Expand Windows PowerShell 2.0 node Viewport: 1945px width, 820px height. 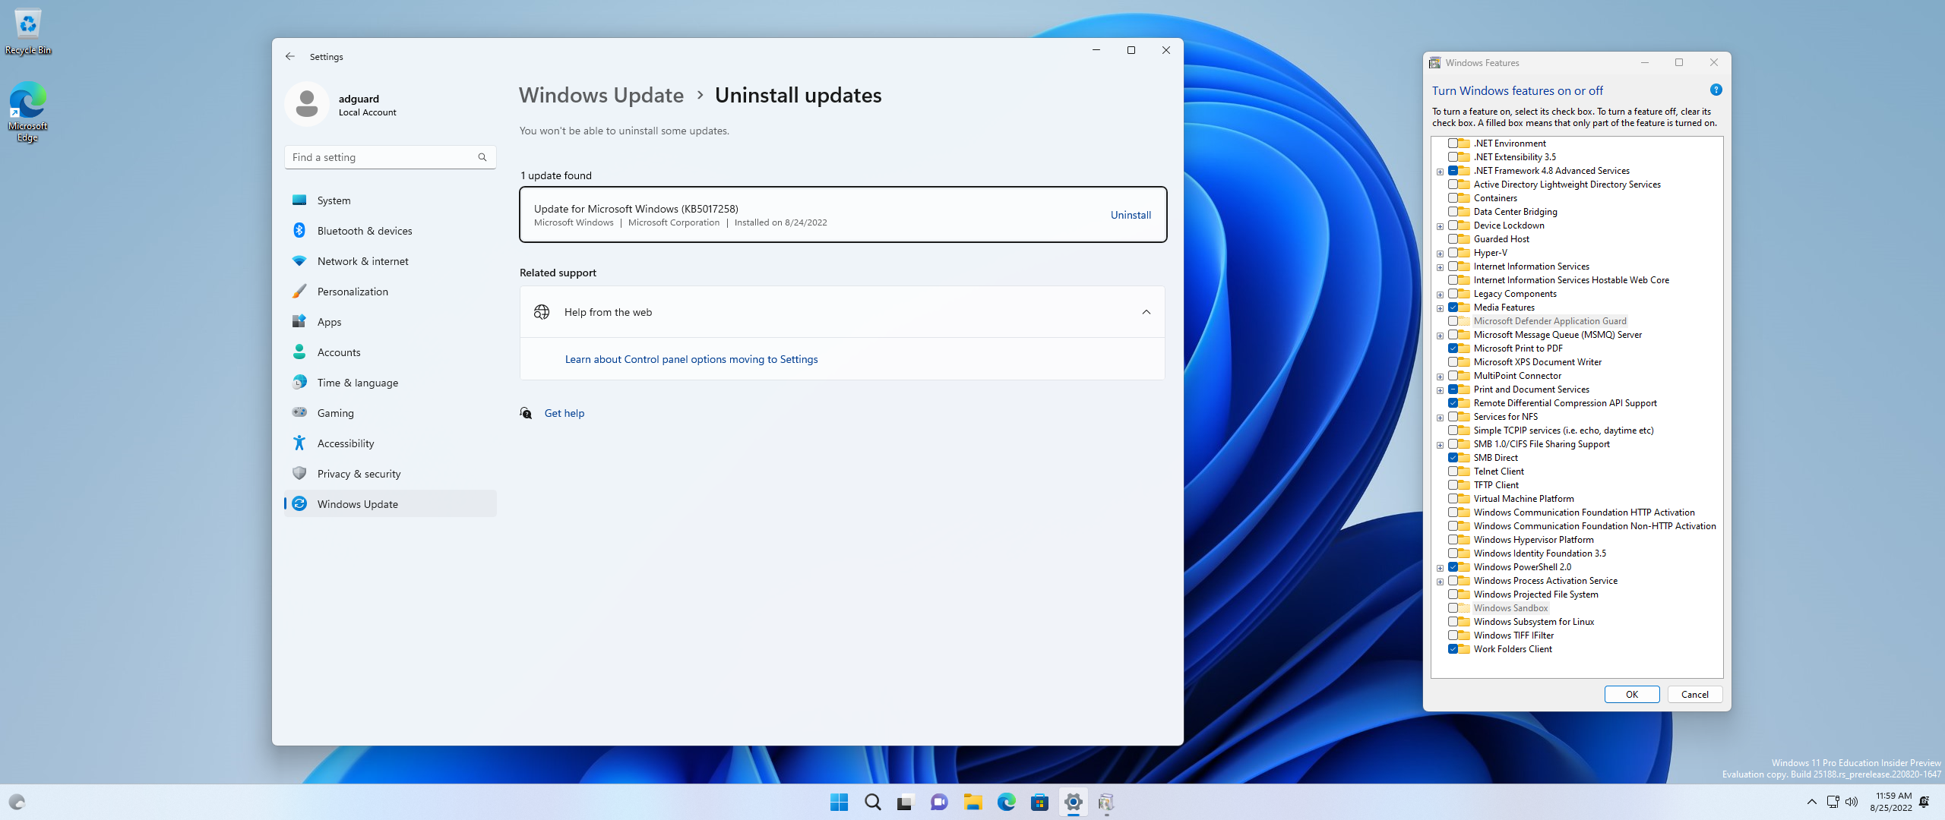1440,568
